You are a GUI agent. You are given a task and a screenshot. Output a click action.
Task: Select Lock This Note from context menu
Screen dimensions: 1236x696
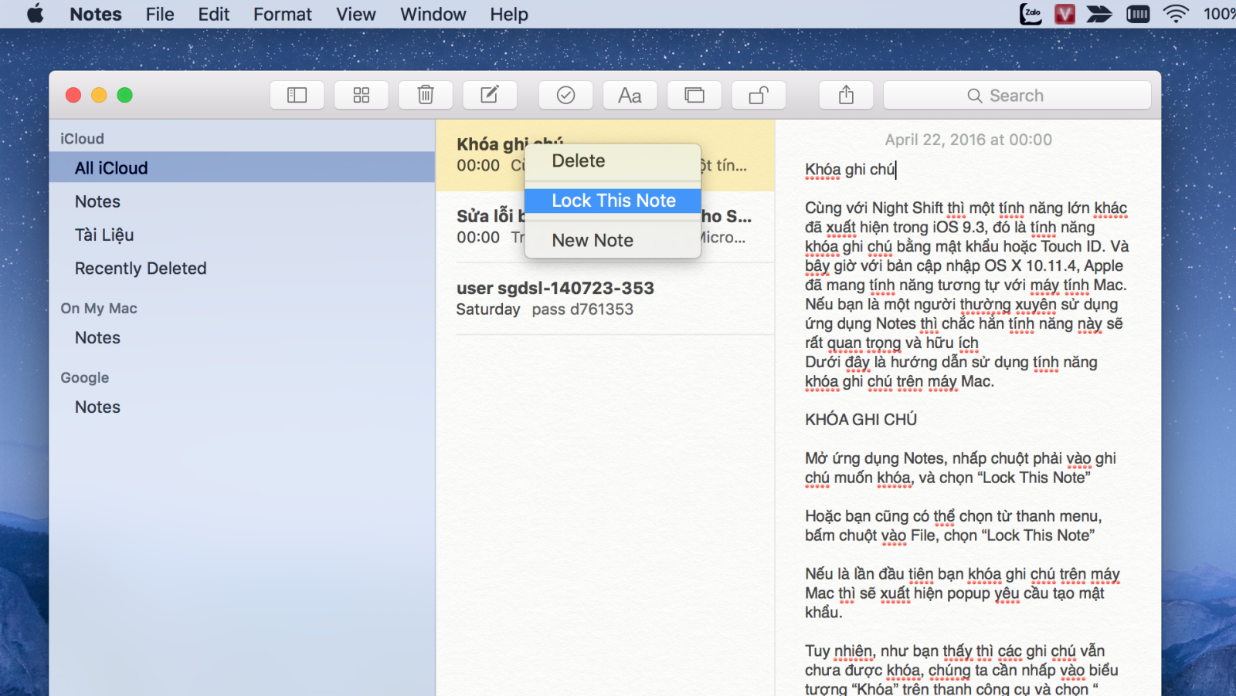coord(613,201)
